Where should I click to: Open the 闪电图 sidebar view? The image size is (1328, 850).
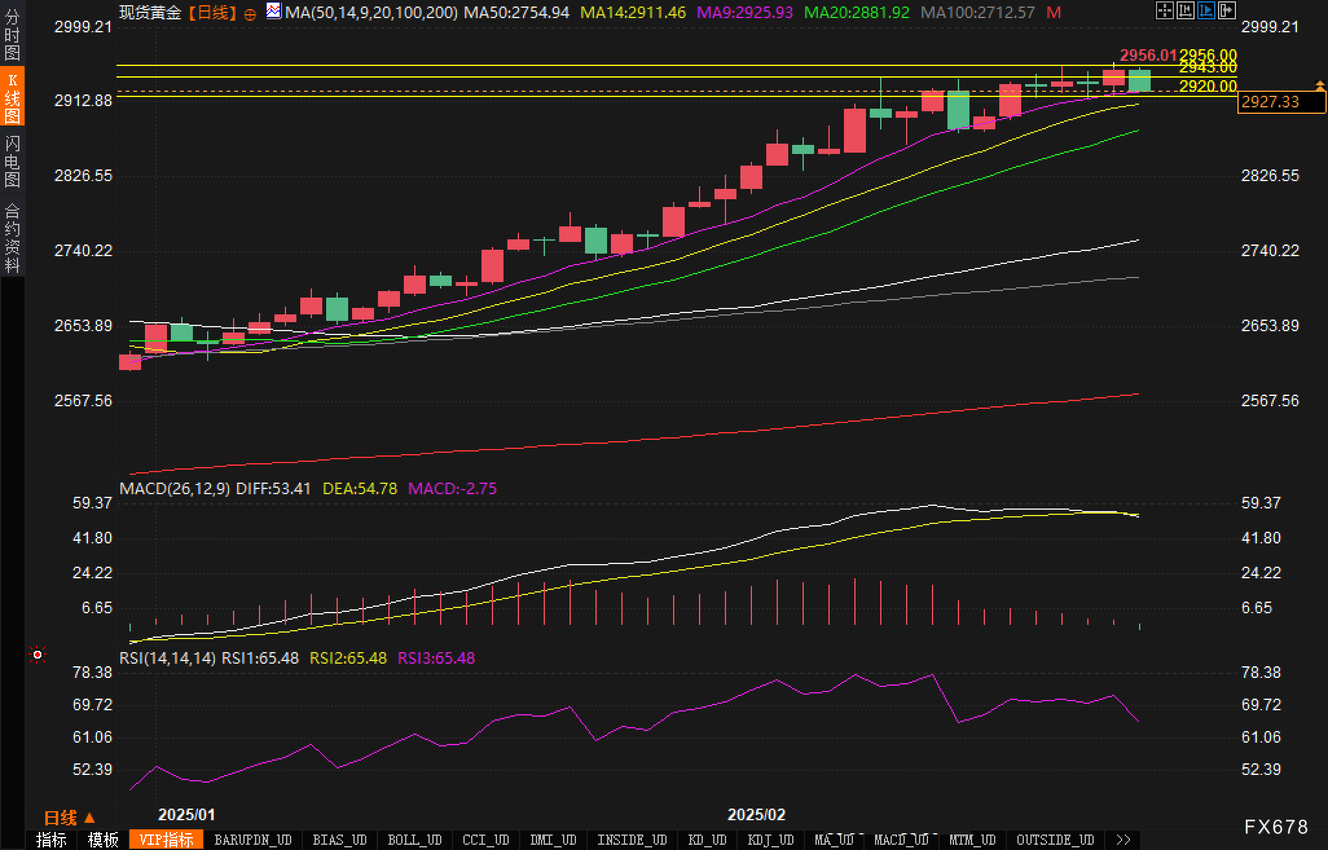pos(12,162)
